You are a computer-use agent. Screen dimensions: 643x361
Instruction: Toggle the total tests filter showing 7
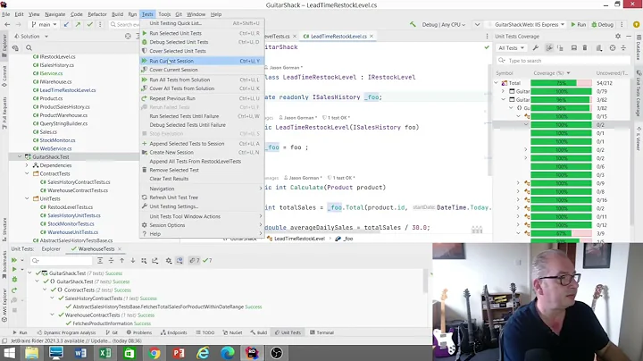(195, 261)
